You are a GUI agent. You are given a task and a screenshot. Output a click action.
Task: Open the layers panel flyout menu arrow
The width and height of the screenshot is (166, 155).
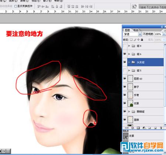click(165, 30)
